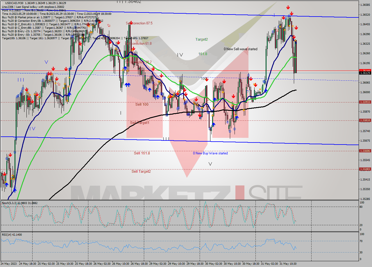372x267 pixels.
Task: Click the 'Sell 100' label
Action: point(142,104)
